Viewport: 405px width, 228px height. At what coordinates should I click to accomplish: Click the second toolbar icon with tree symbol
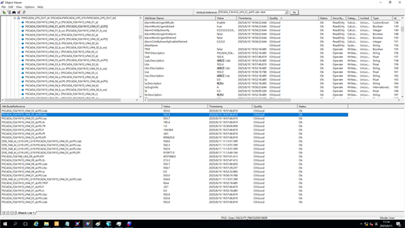coord(9,12)
